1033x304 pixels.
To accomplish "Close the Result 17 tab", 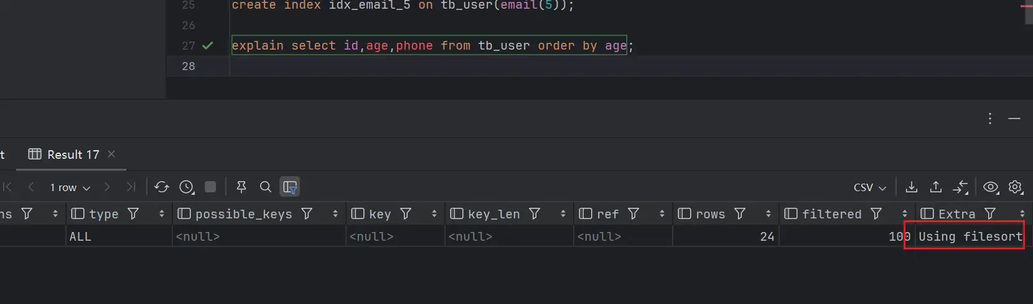I will (x=111, y=154).
